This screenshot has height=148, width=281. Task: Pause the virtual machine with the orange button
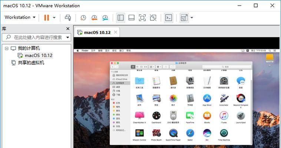coord(47,17)
